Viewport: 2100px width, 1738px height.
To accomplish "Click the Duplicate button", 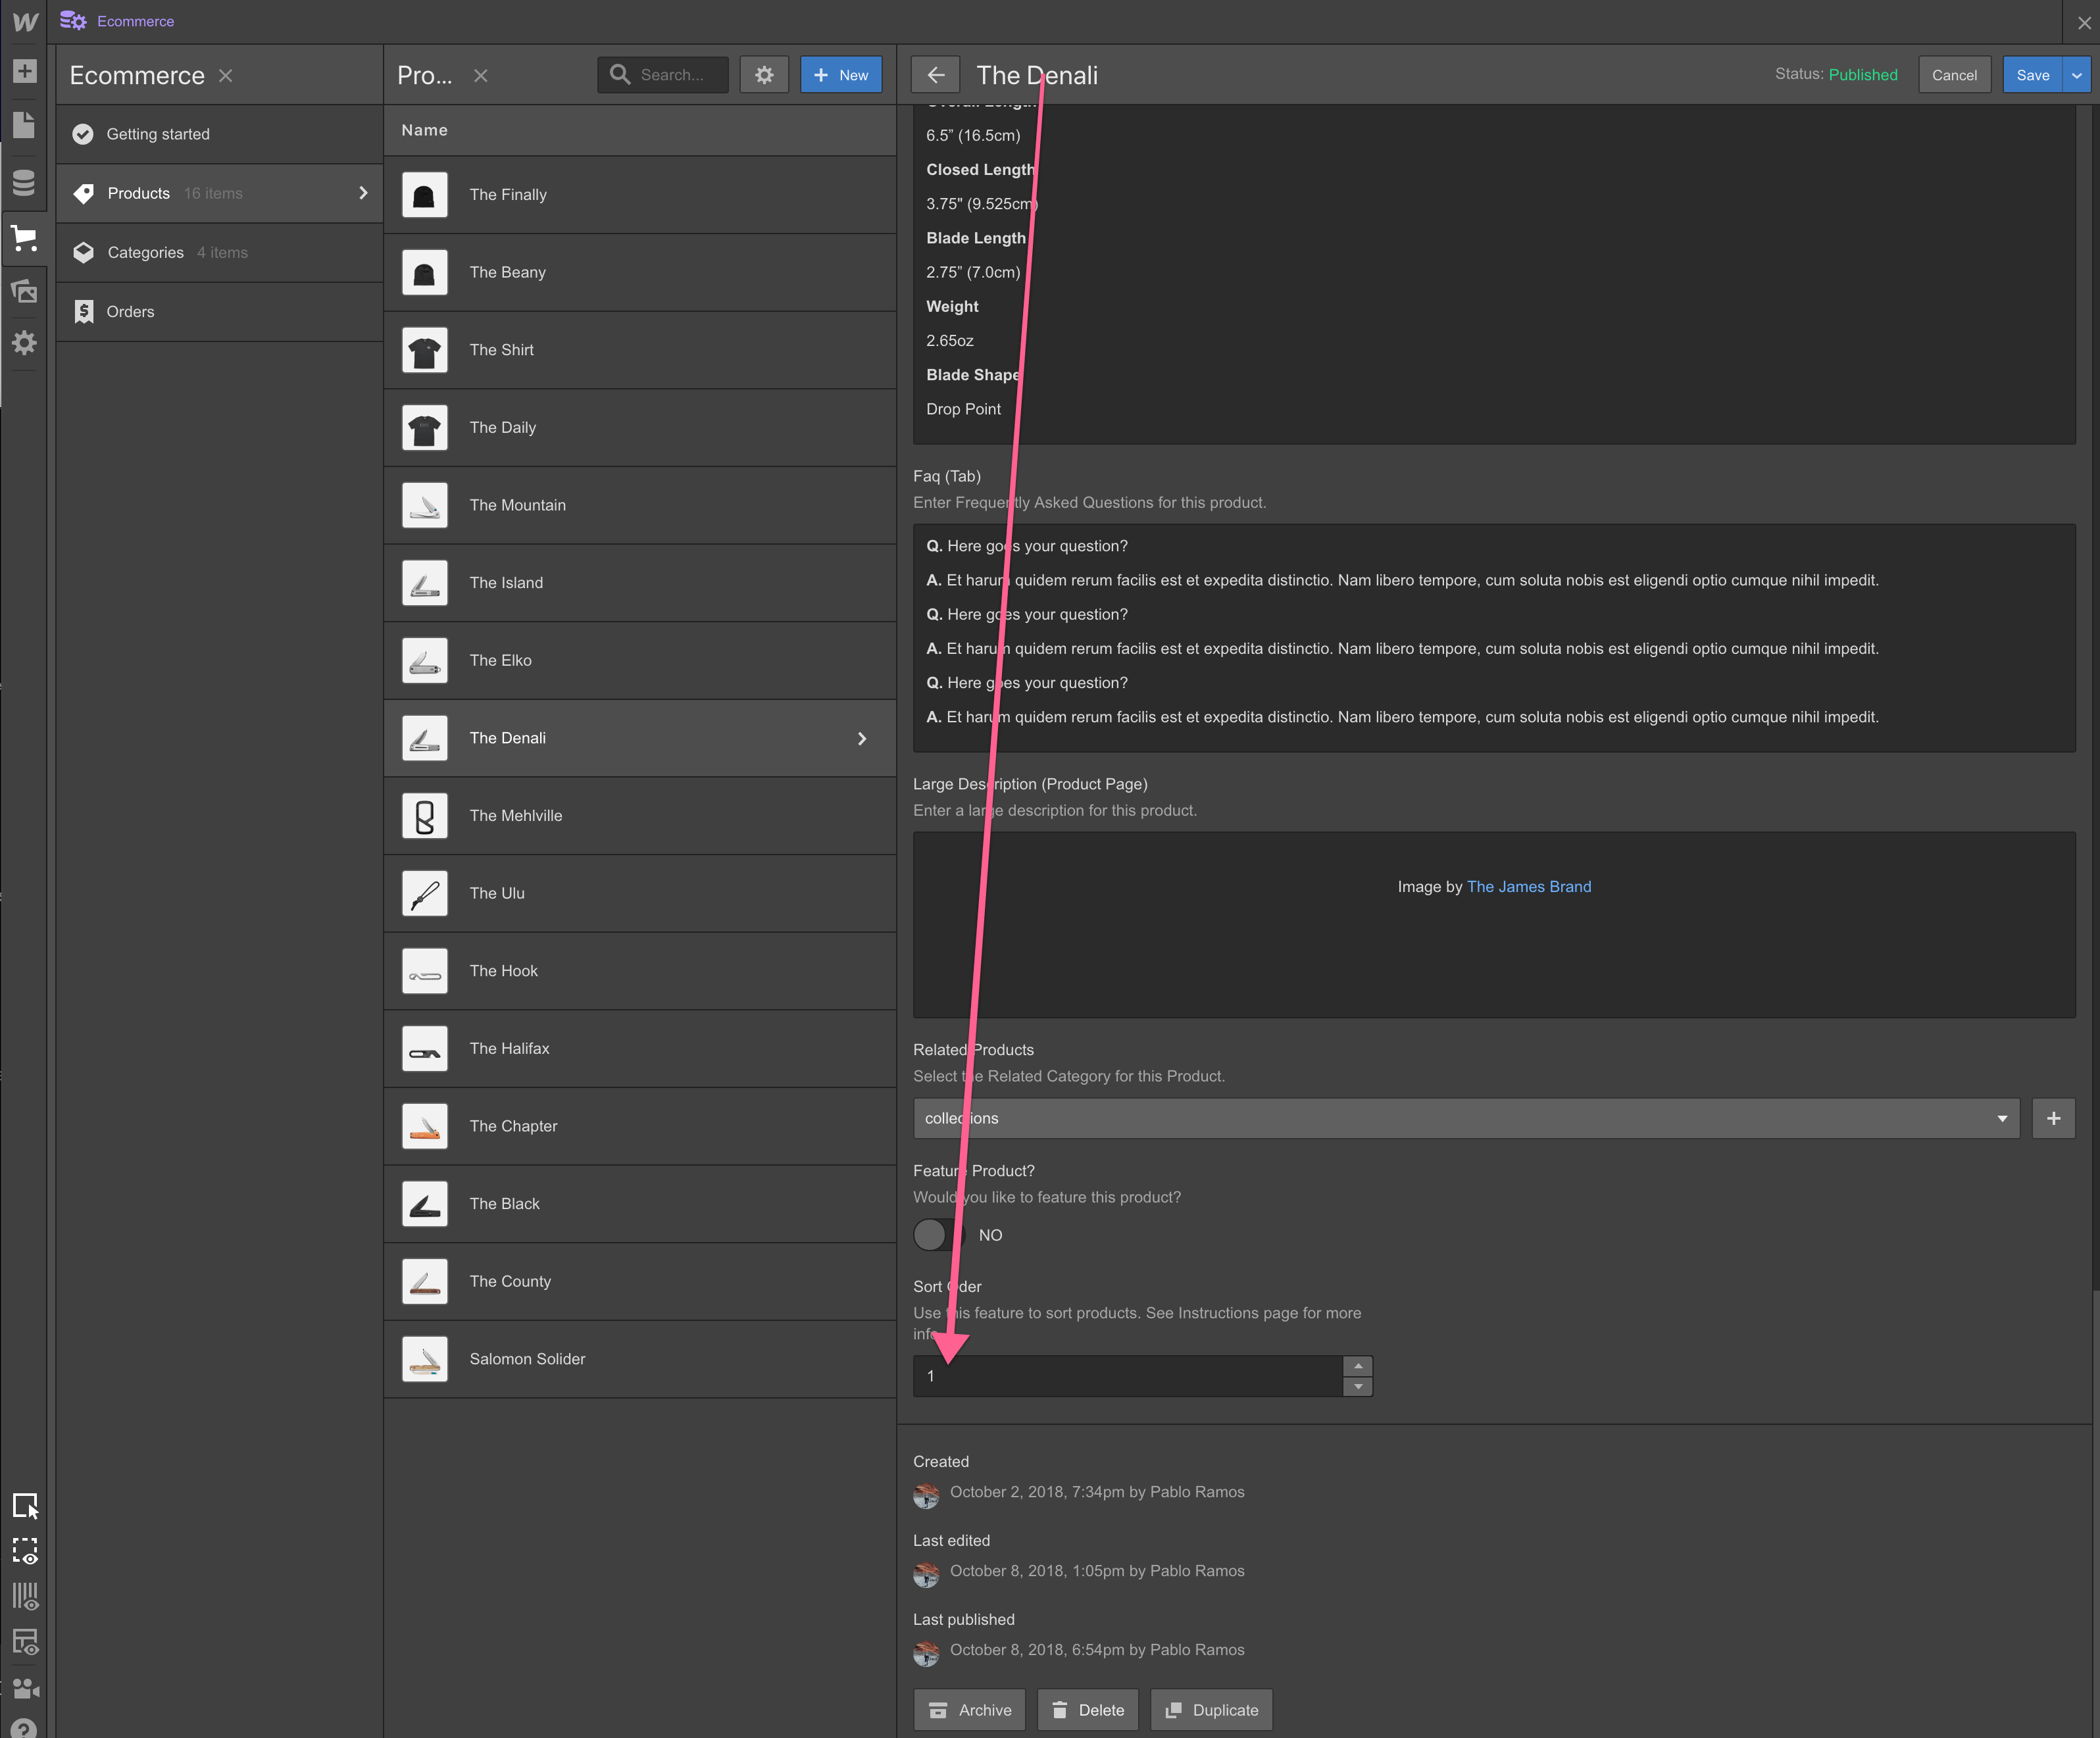I will pos(1211,1710).
